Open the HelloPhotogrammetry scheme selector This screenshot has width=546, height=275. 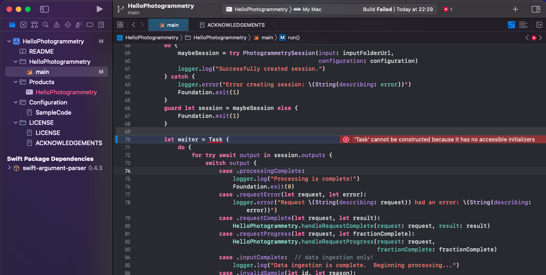pos(257,9)
